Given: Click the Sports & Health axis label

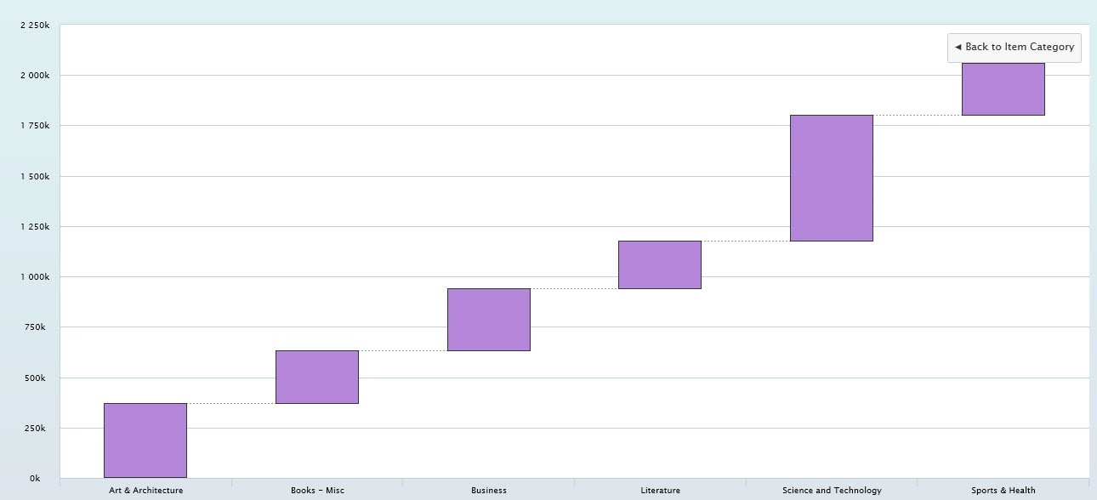Looking at the screenshot, I should [1003, 491].
